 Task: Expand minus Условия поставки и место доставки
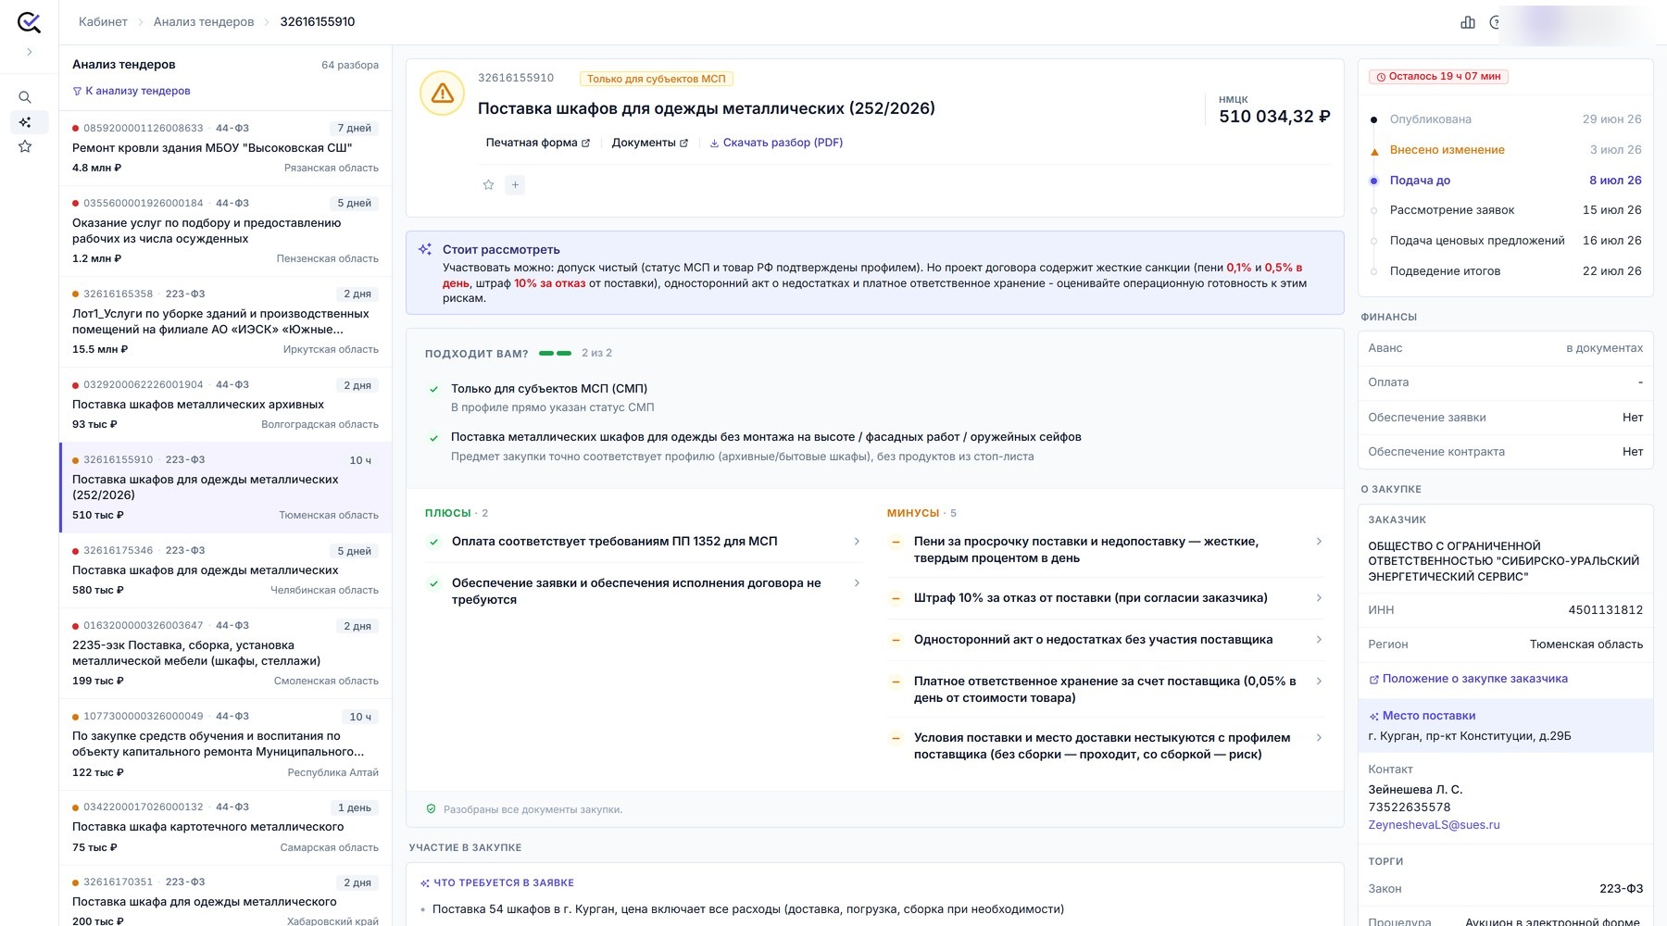pos(1106,746)
